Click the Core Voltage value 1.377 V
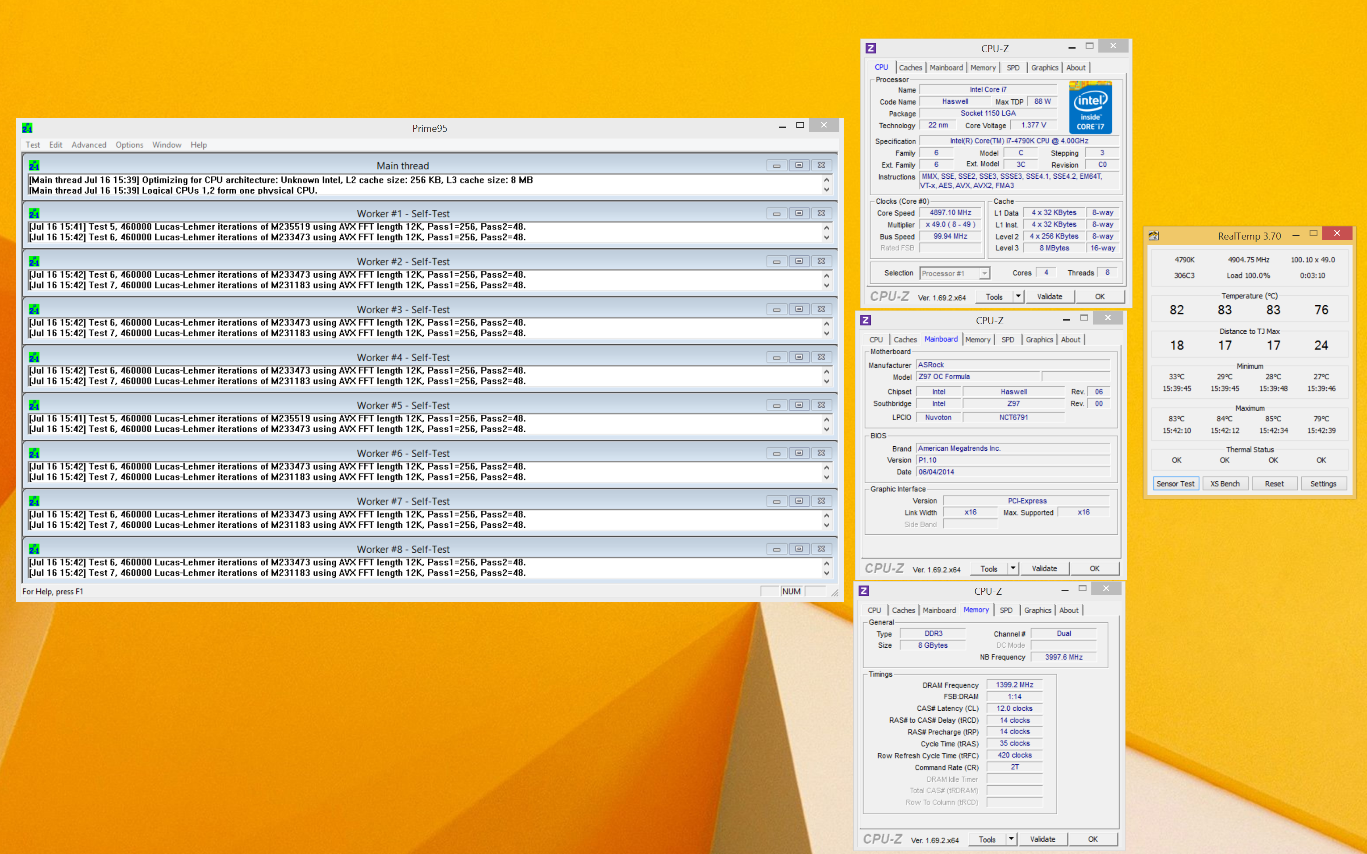The image size is (1367, 854). point(1033,125)
